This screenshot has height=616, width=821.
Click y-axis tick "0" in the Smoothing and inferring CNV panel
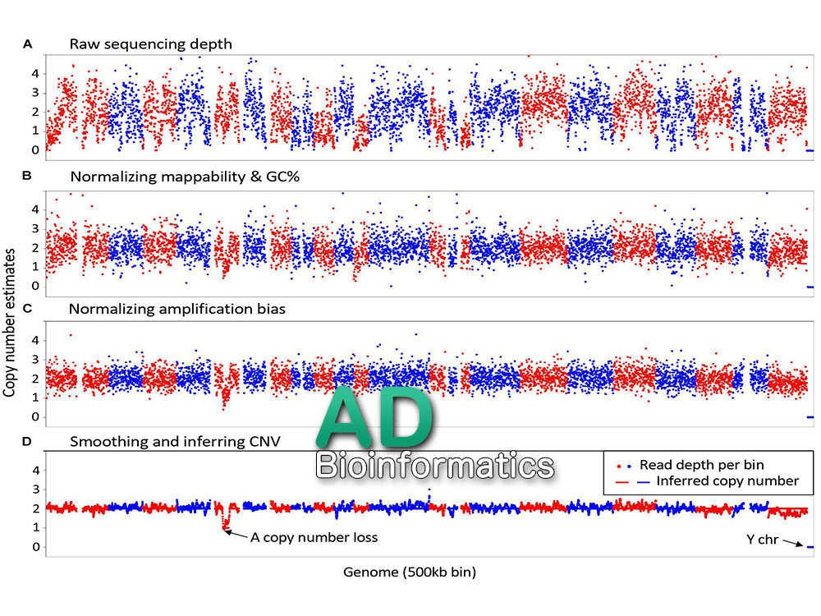click(x=35, y=547)
